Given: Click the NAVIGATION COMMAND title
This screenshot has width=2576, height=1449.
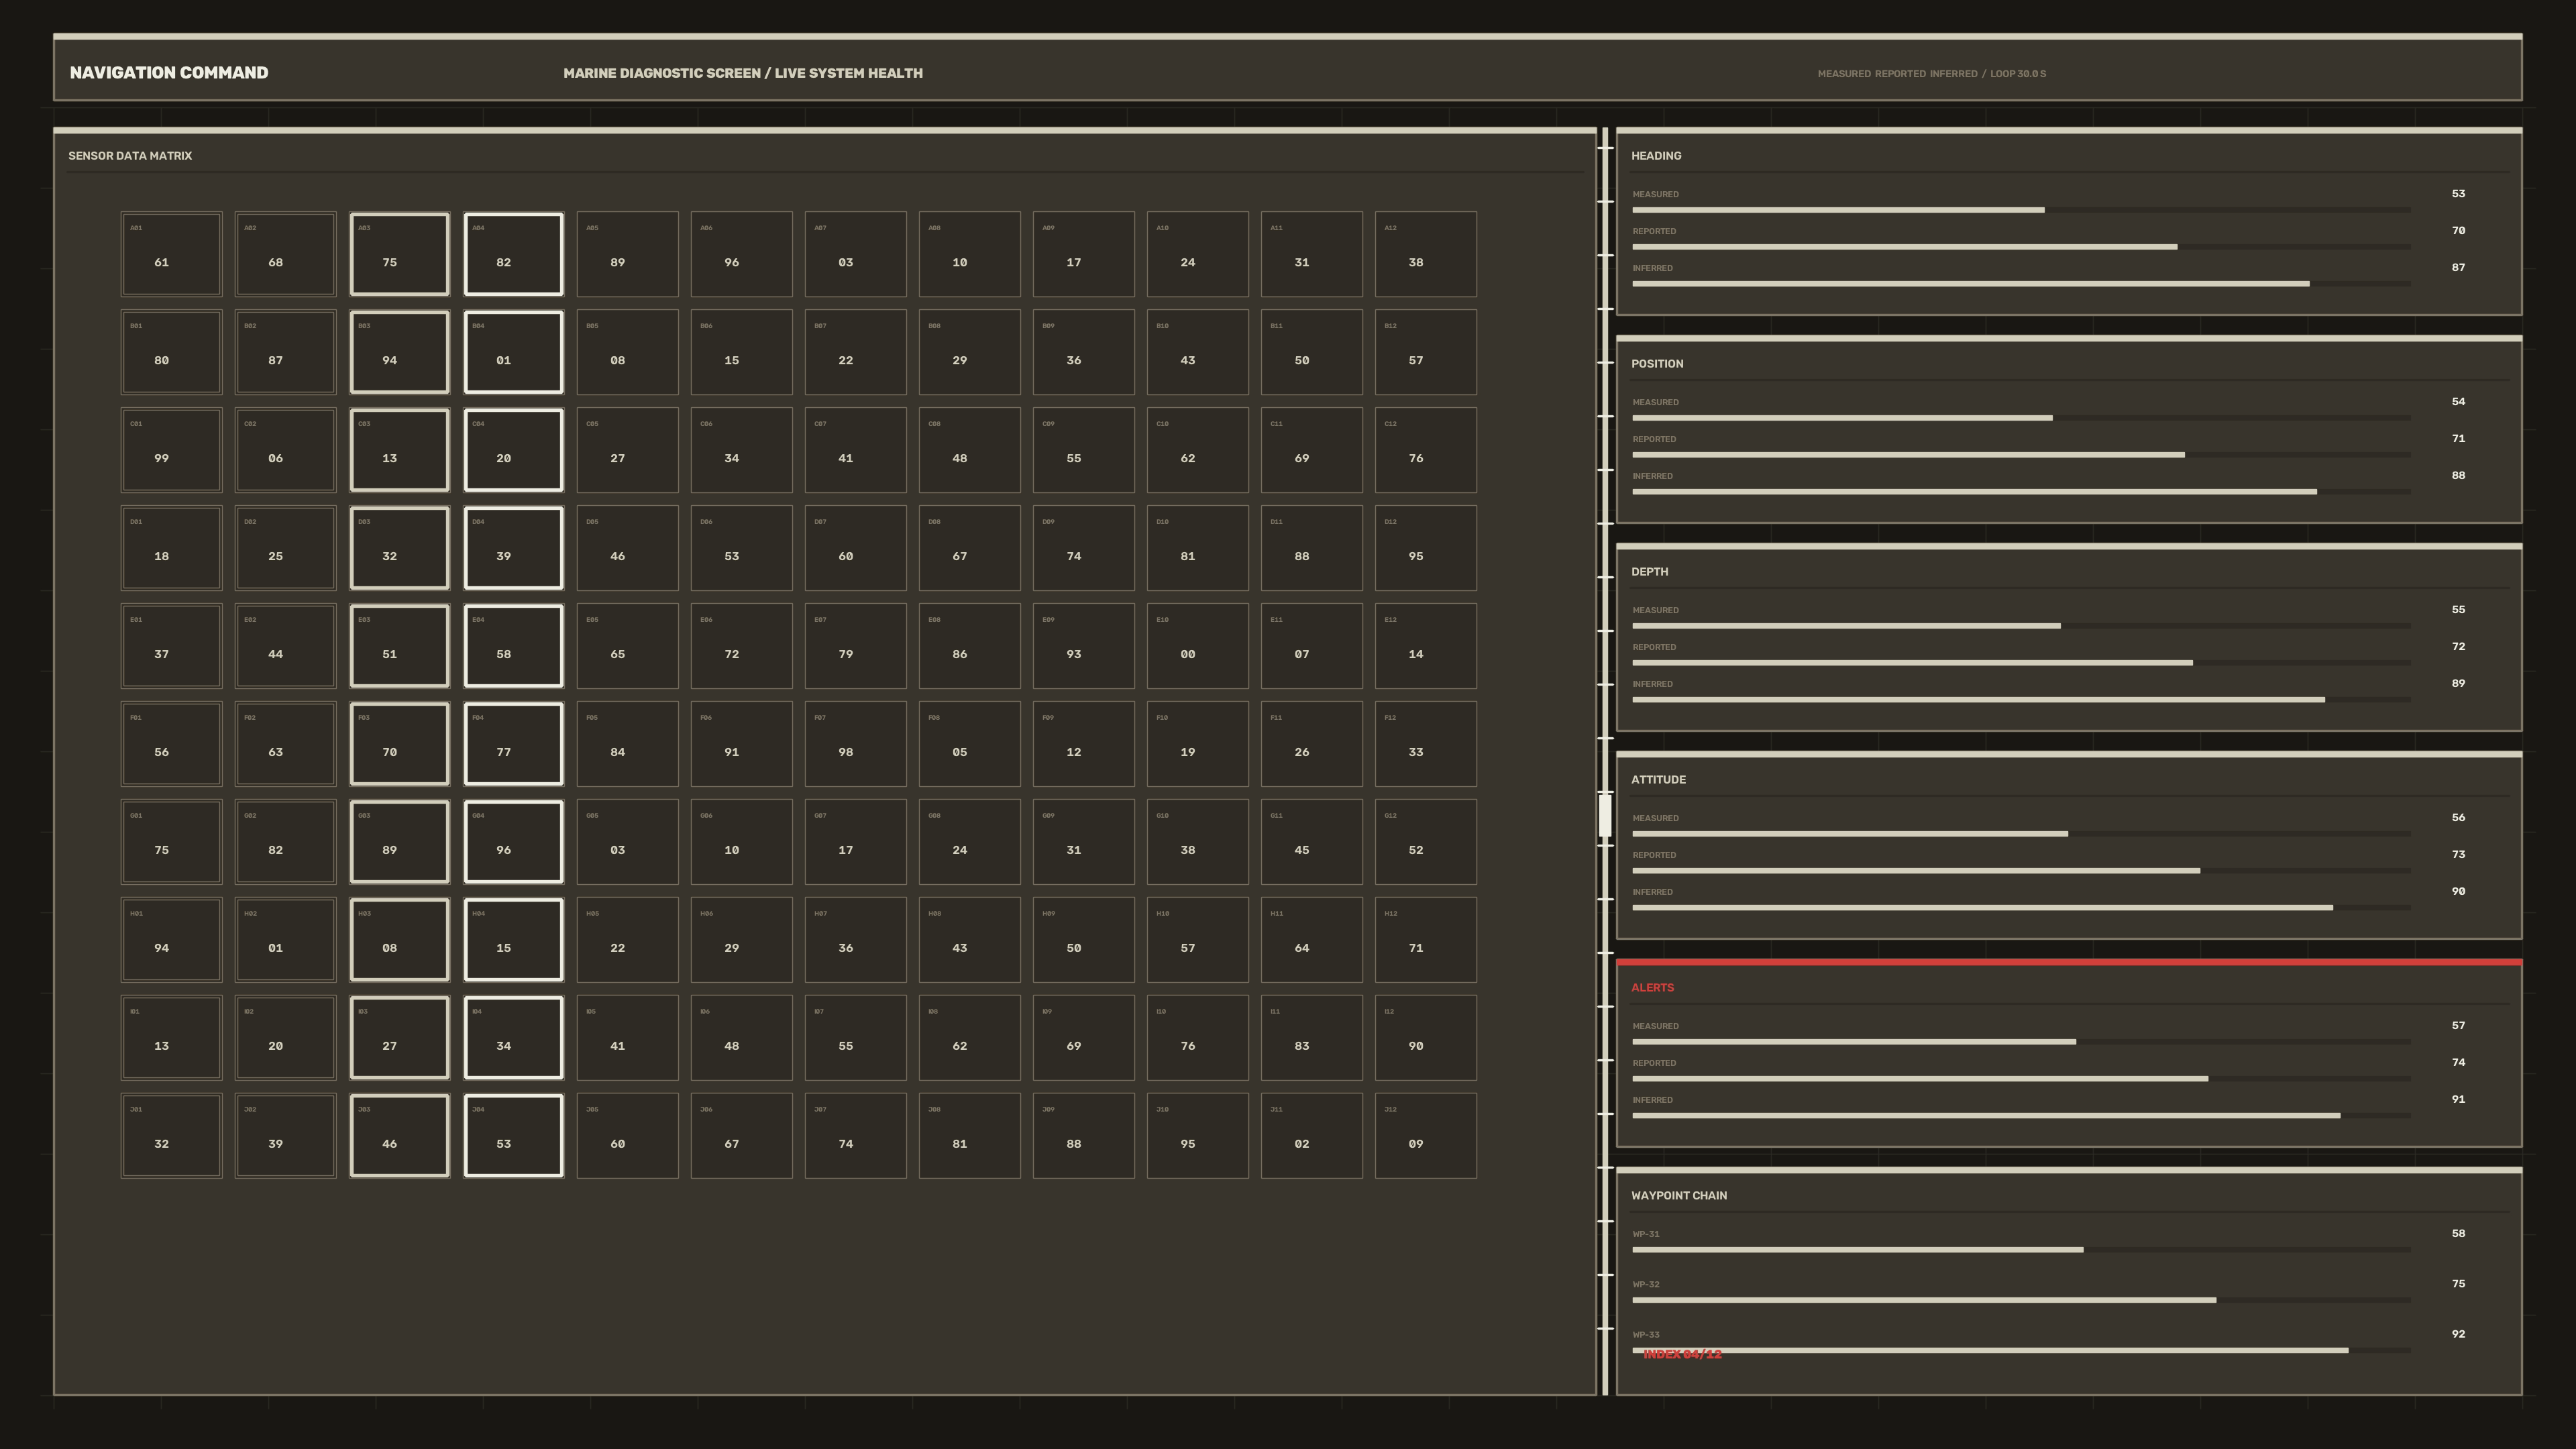Looking at the screenshot, I should (x=169, y=73).
